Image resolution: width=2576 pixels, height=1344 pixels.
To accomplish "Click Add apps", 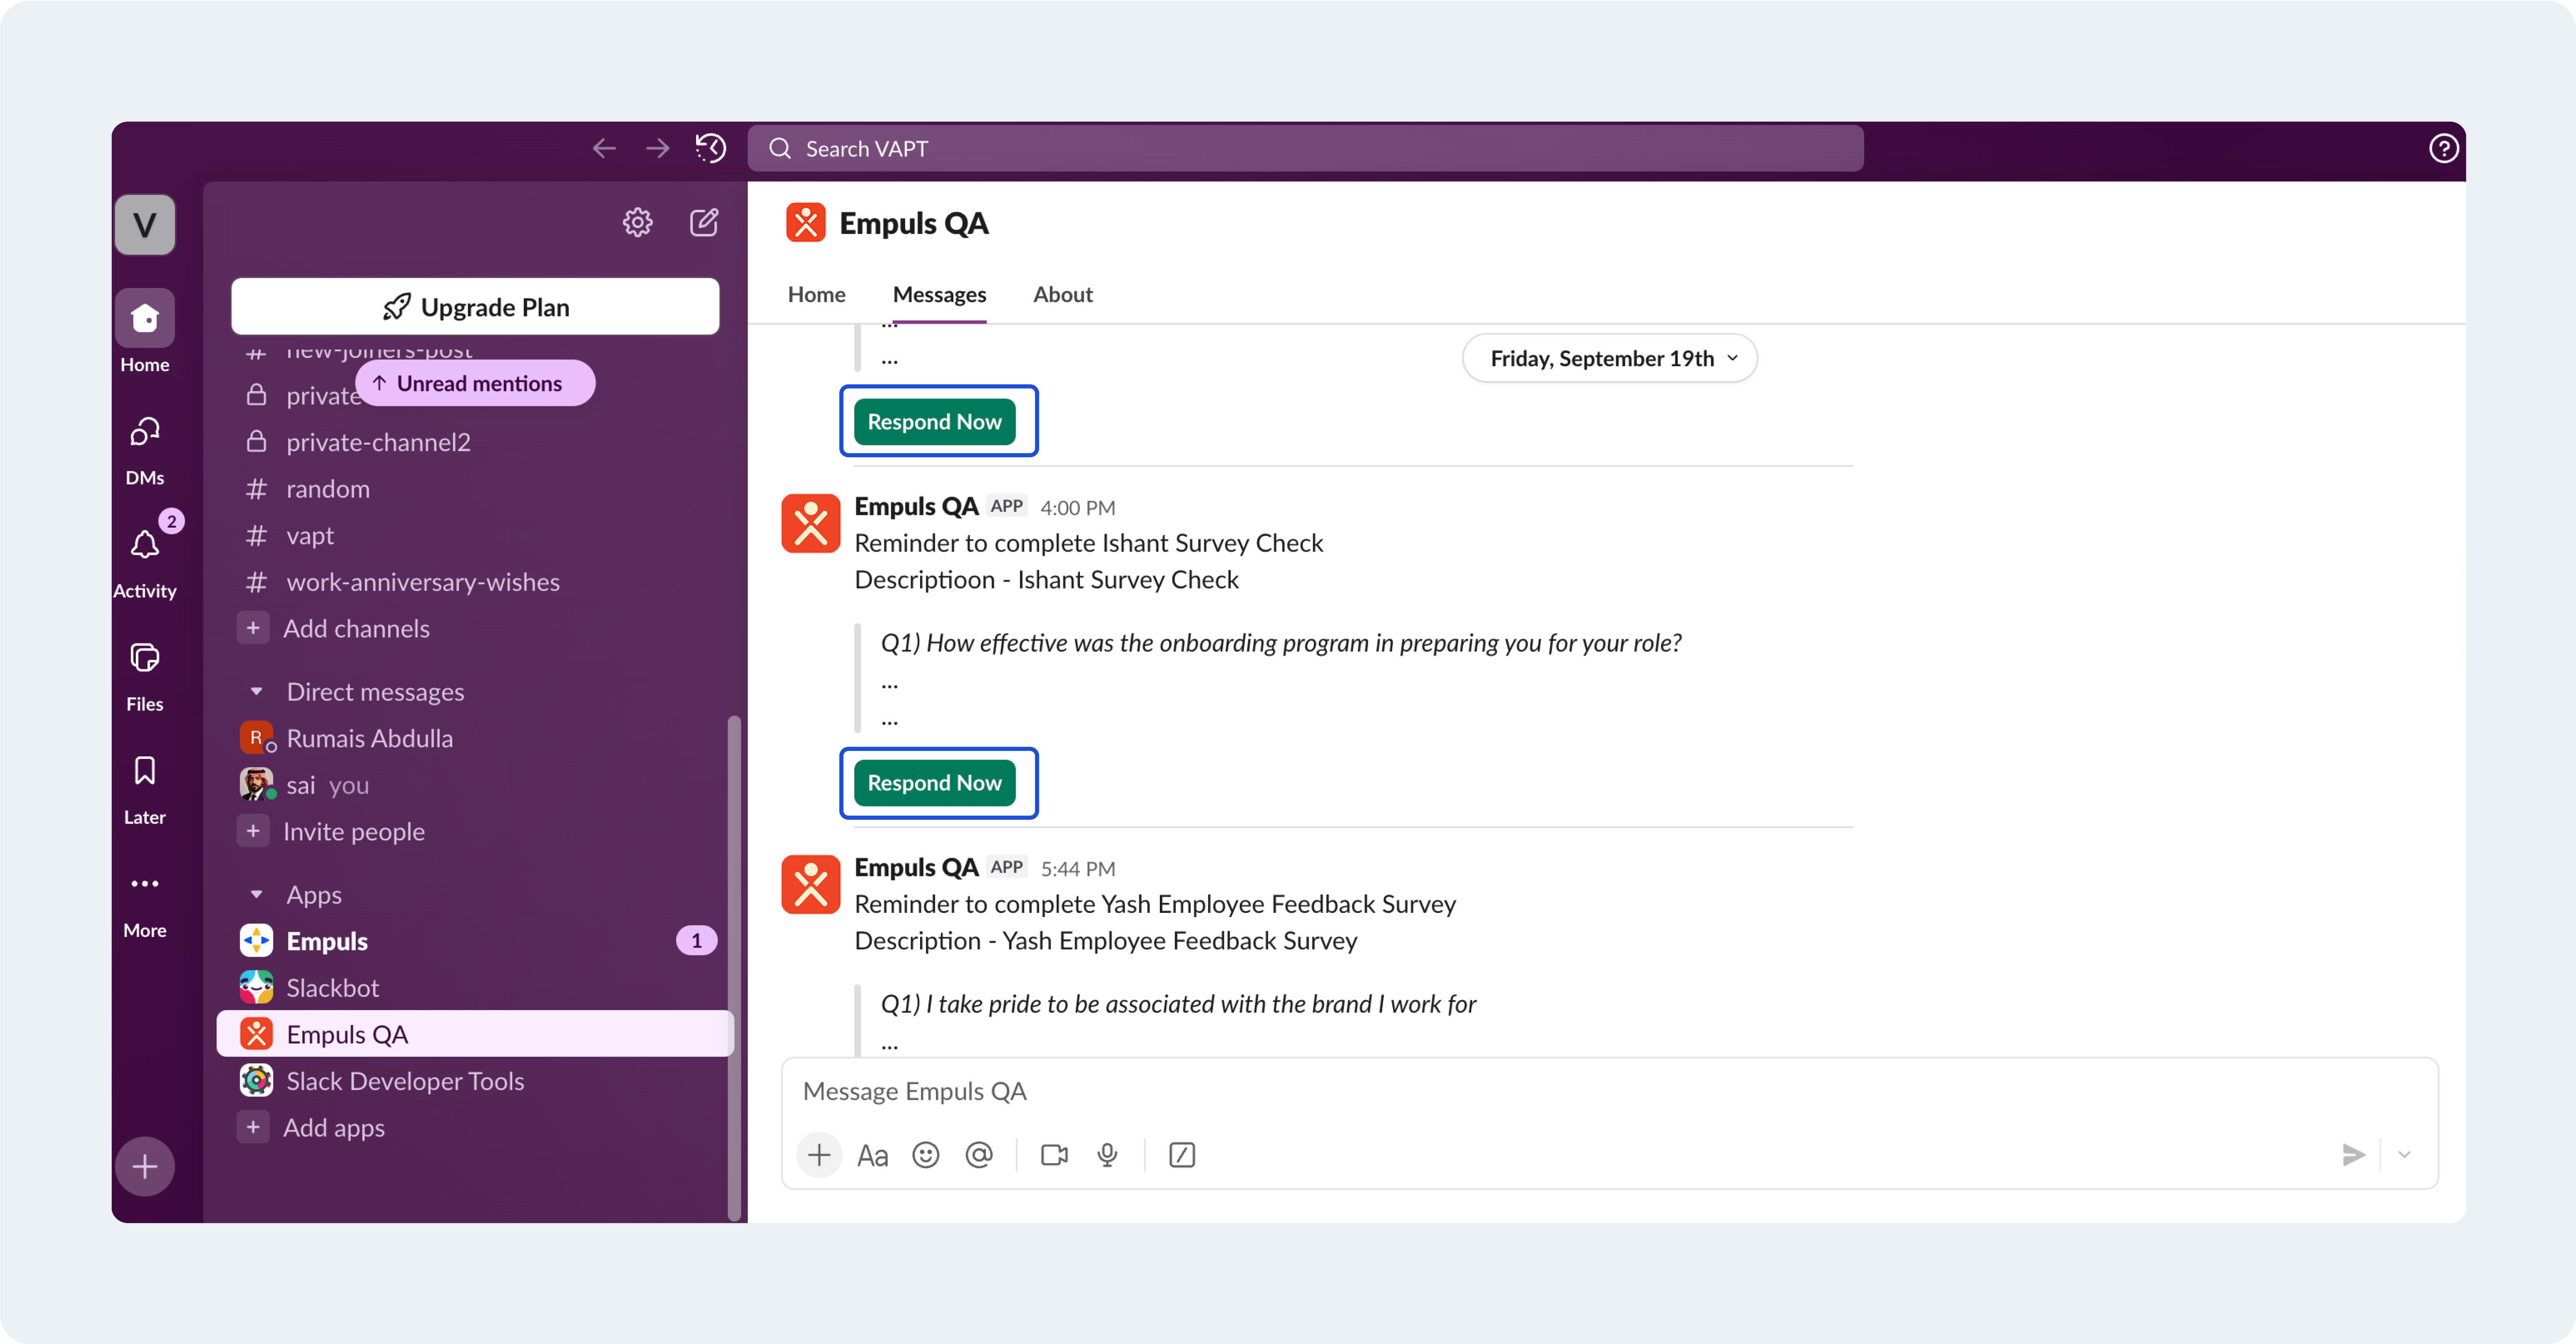I will [312, 1127].
